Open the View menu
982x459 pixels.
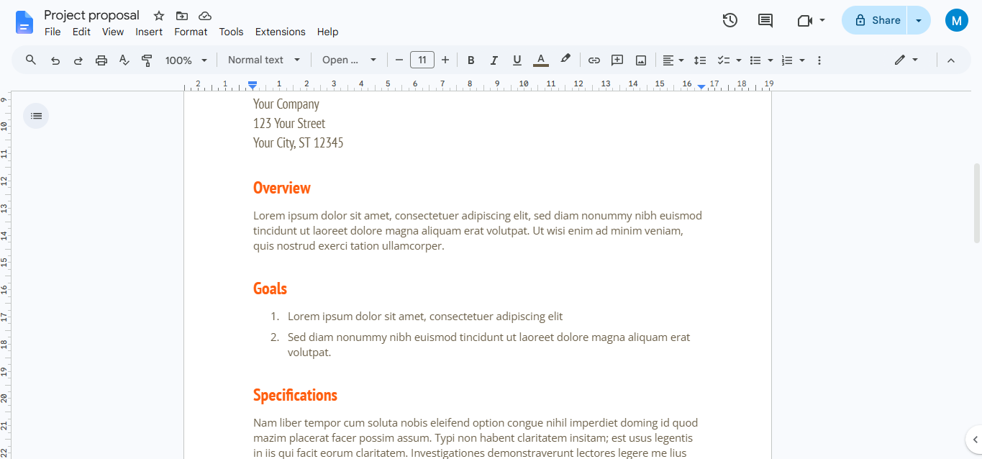pos(113,32)
